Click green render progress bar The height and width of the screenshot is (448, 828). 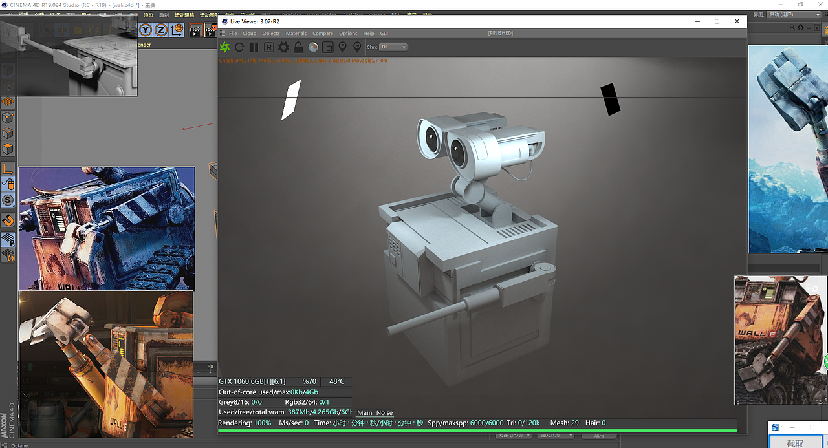[477, 431]
